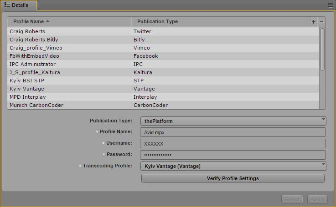The height and width of the screenshot is (207, 336).
Task: Pick the MPD Interplay profile row
Action: point(68,97)
